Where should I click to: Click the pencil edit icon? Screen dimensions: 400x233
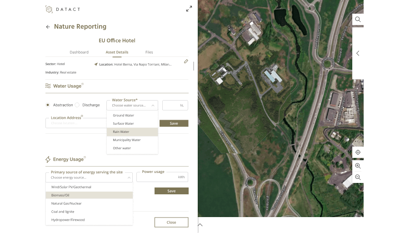click(186, 61)
